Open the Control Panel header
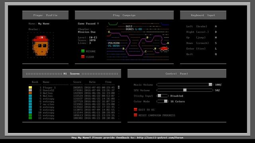The image size is (255, 143). coord(177,73)
